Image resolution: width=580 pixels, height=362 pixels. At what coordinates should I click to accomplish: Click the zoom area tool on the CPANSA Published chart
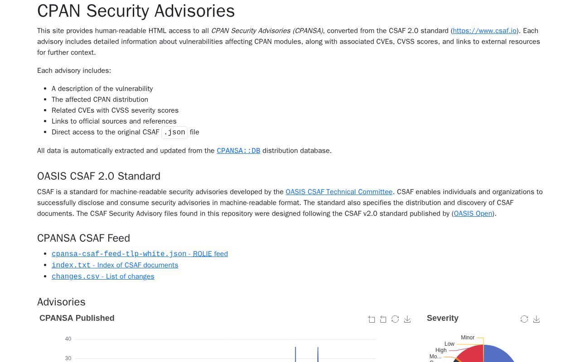pyautogui.click(x=372, y=319)
